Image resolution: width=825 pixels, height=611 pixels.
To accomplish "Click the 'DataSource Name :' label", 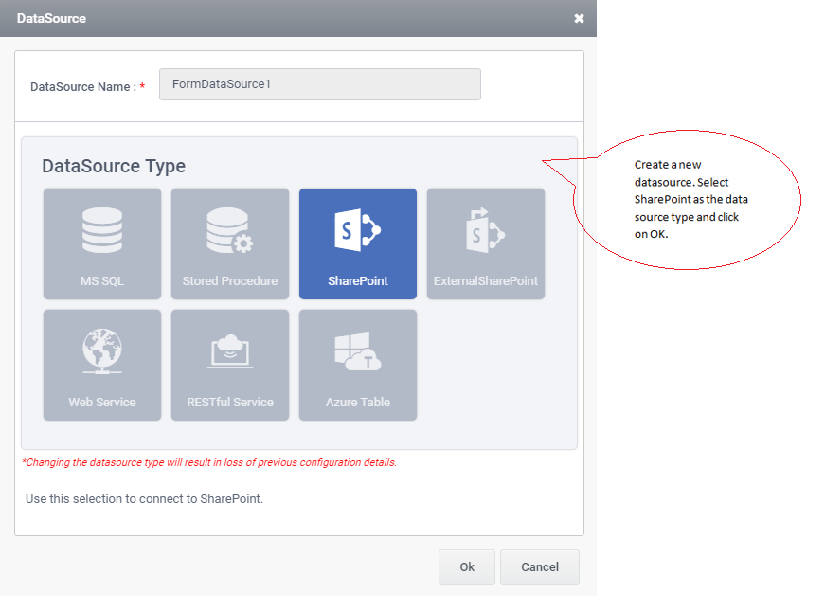I will (83, 87).
